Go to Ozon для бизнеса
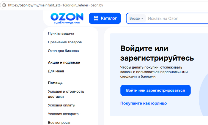The image size is (208, 125). (63, 51)
